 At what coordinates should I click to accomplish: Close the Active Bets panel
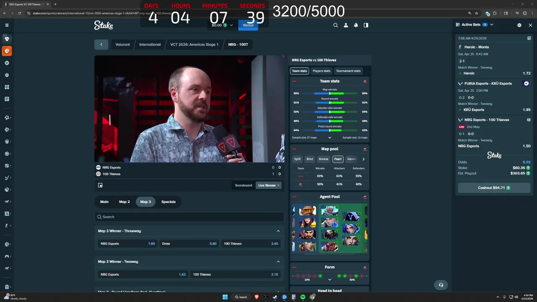point(530,25)
